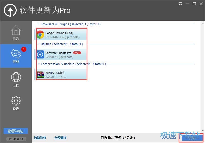Open the 主页 home page
Screen dimensions: 205x143
(x=16, y=33)
